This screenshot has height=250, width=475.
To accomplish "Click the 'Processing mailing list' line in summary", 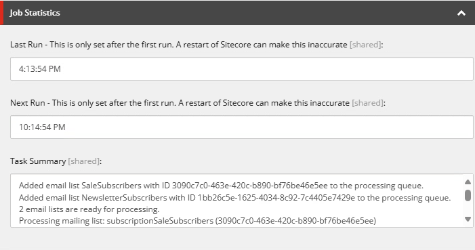I will pos(197,221).
